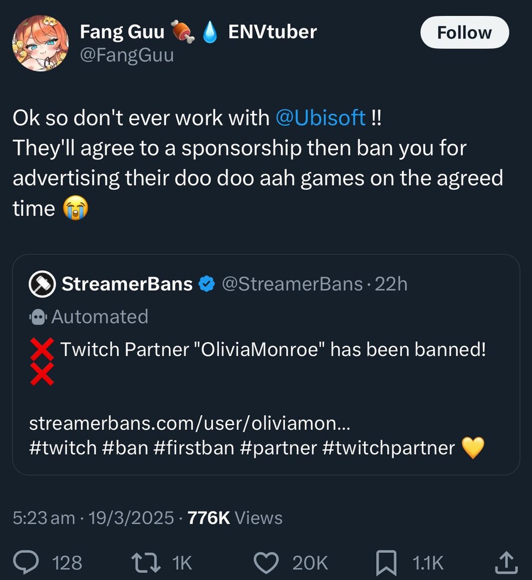Viewport: 532px width, 580px height.
Task: Click the Automated robot icon
Action: (x=38, y=317)
